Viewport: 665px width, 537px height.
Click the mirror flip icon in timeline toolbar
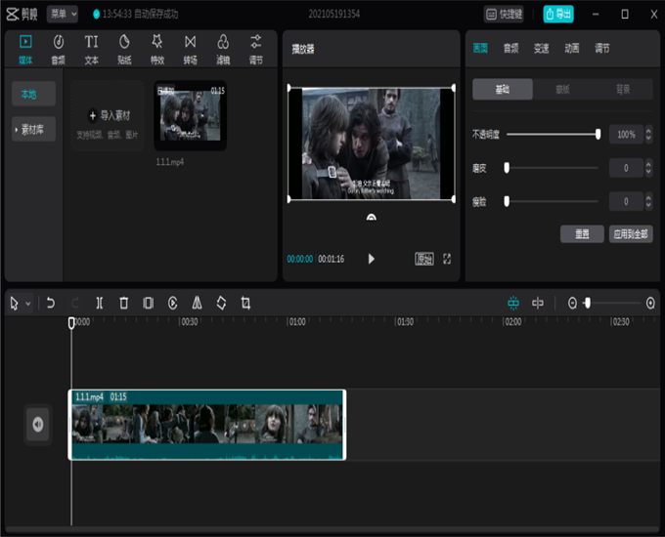[x=197, y=304]
